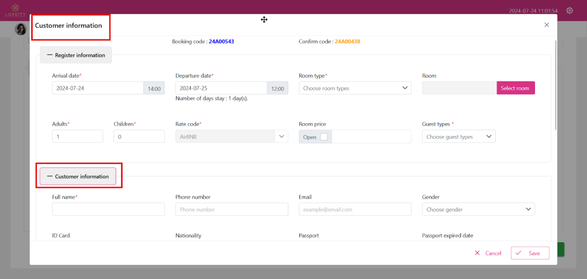Click the Departure date field
587x279 pixels.
(221, 88)
